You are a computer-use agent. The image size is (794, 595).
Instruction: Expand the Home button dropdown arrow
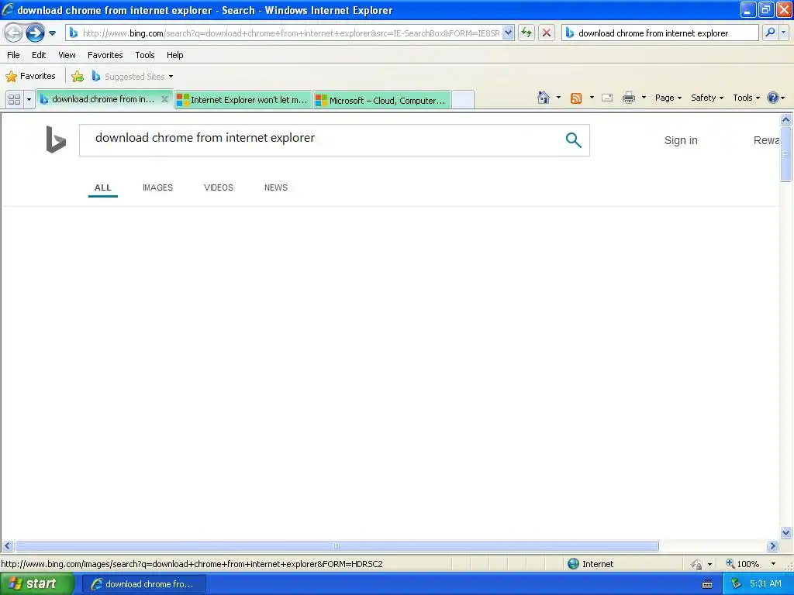[x=558, y=98]
